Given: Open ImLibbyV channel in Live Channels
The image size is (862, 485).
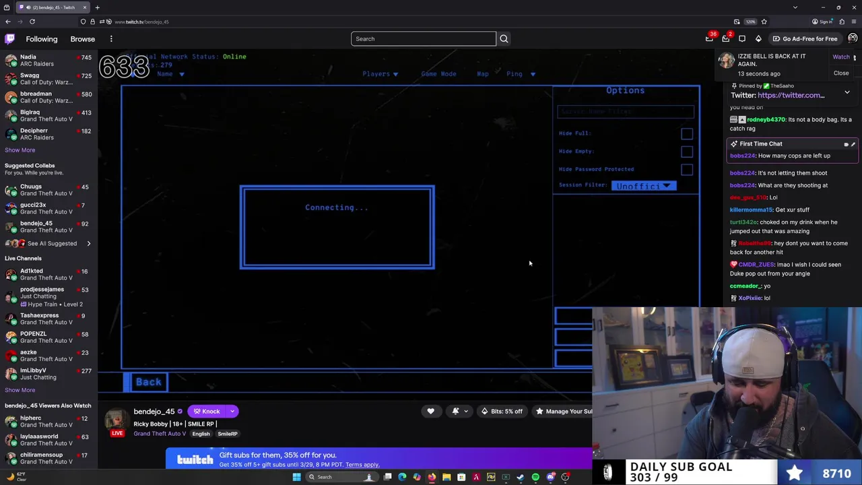Looking at the screenshot, I should coord(48,374).
